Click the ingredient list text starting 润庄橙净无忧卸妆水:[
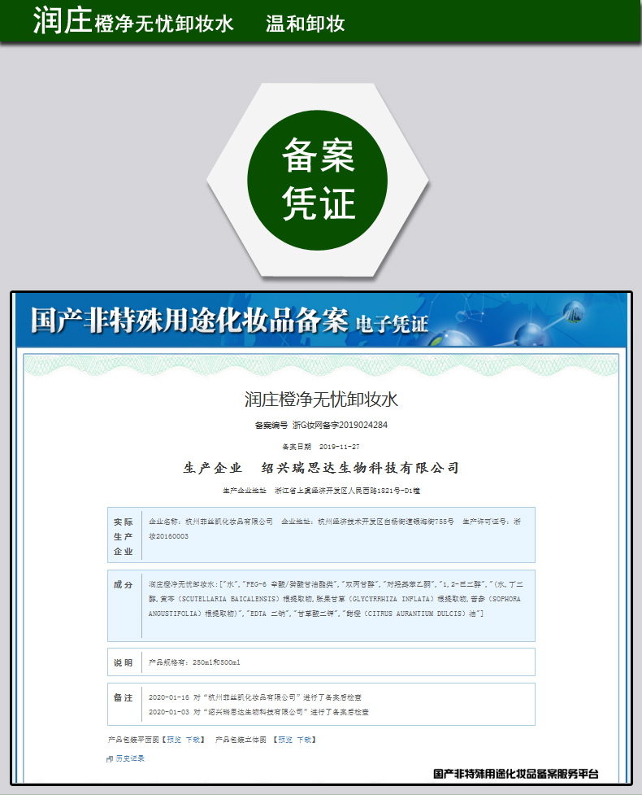The width and height of the screenshot is (642, 795). (336, 599)
